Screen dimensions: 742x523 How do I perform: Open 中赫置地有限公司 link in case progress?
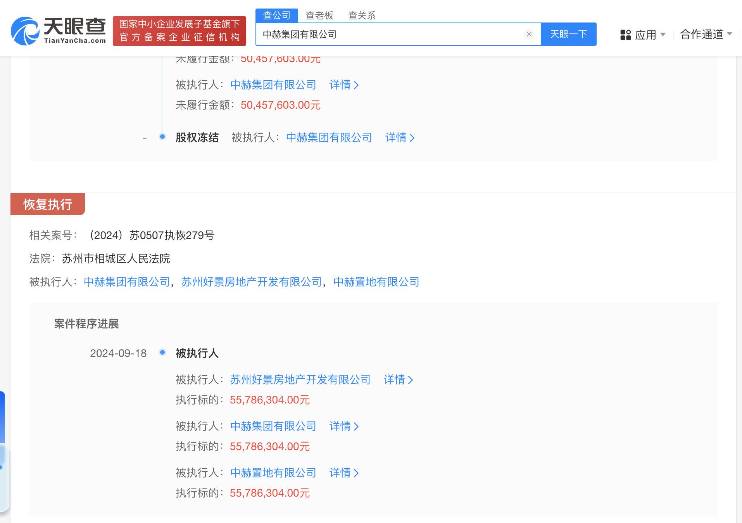pyautogui.click(x=273, y=473)
